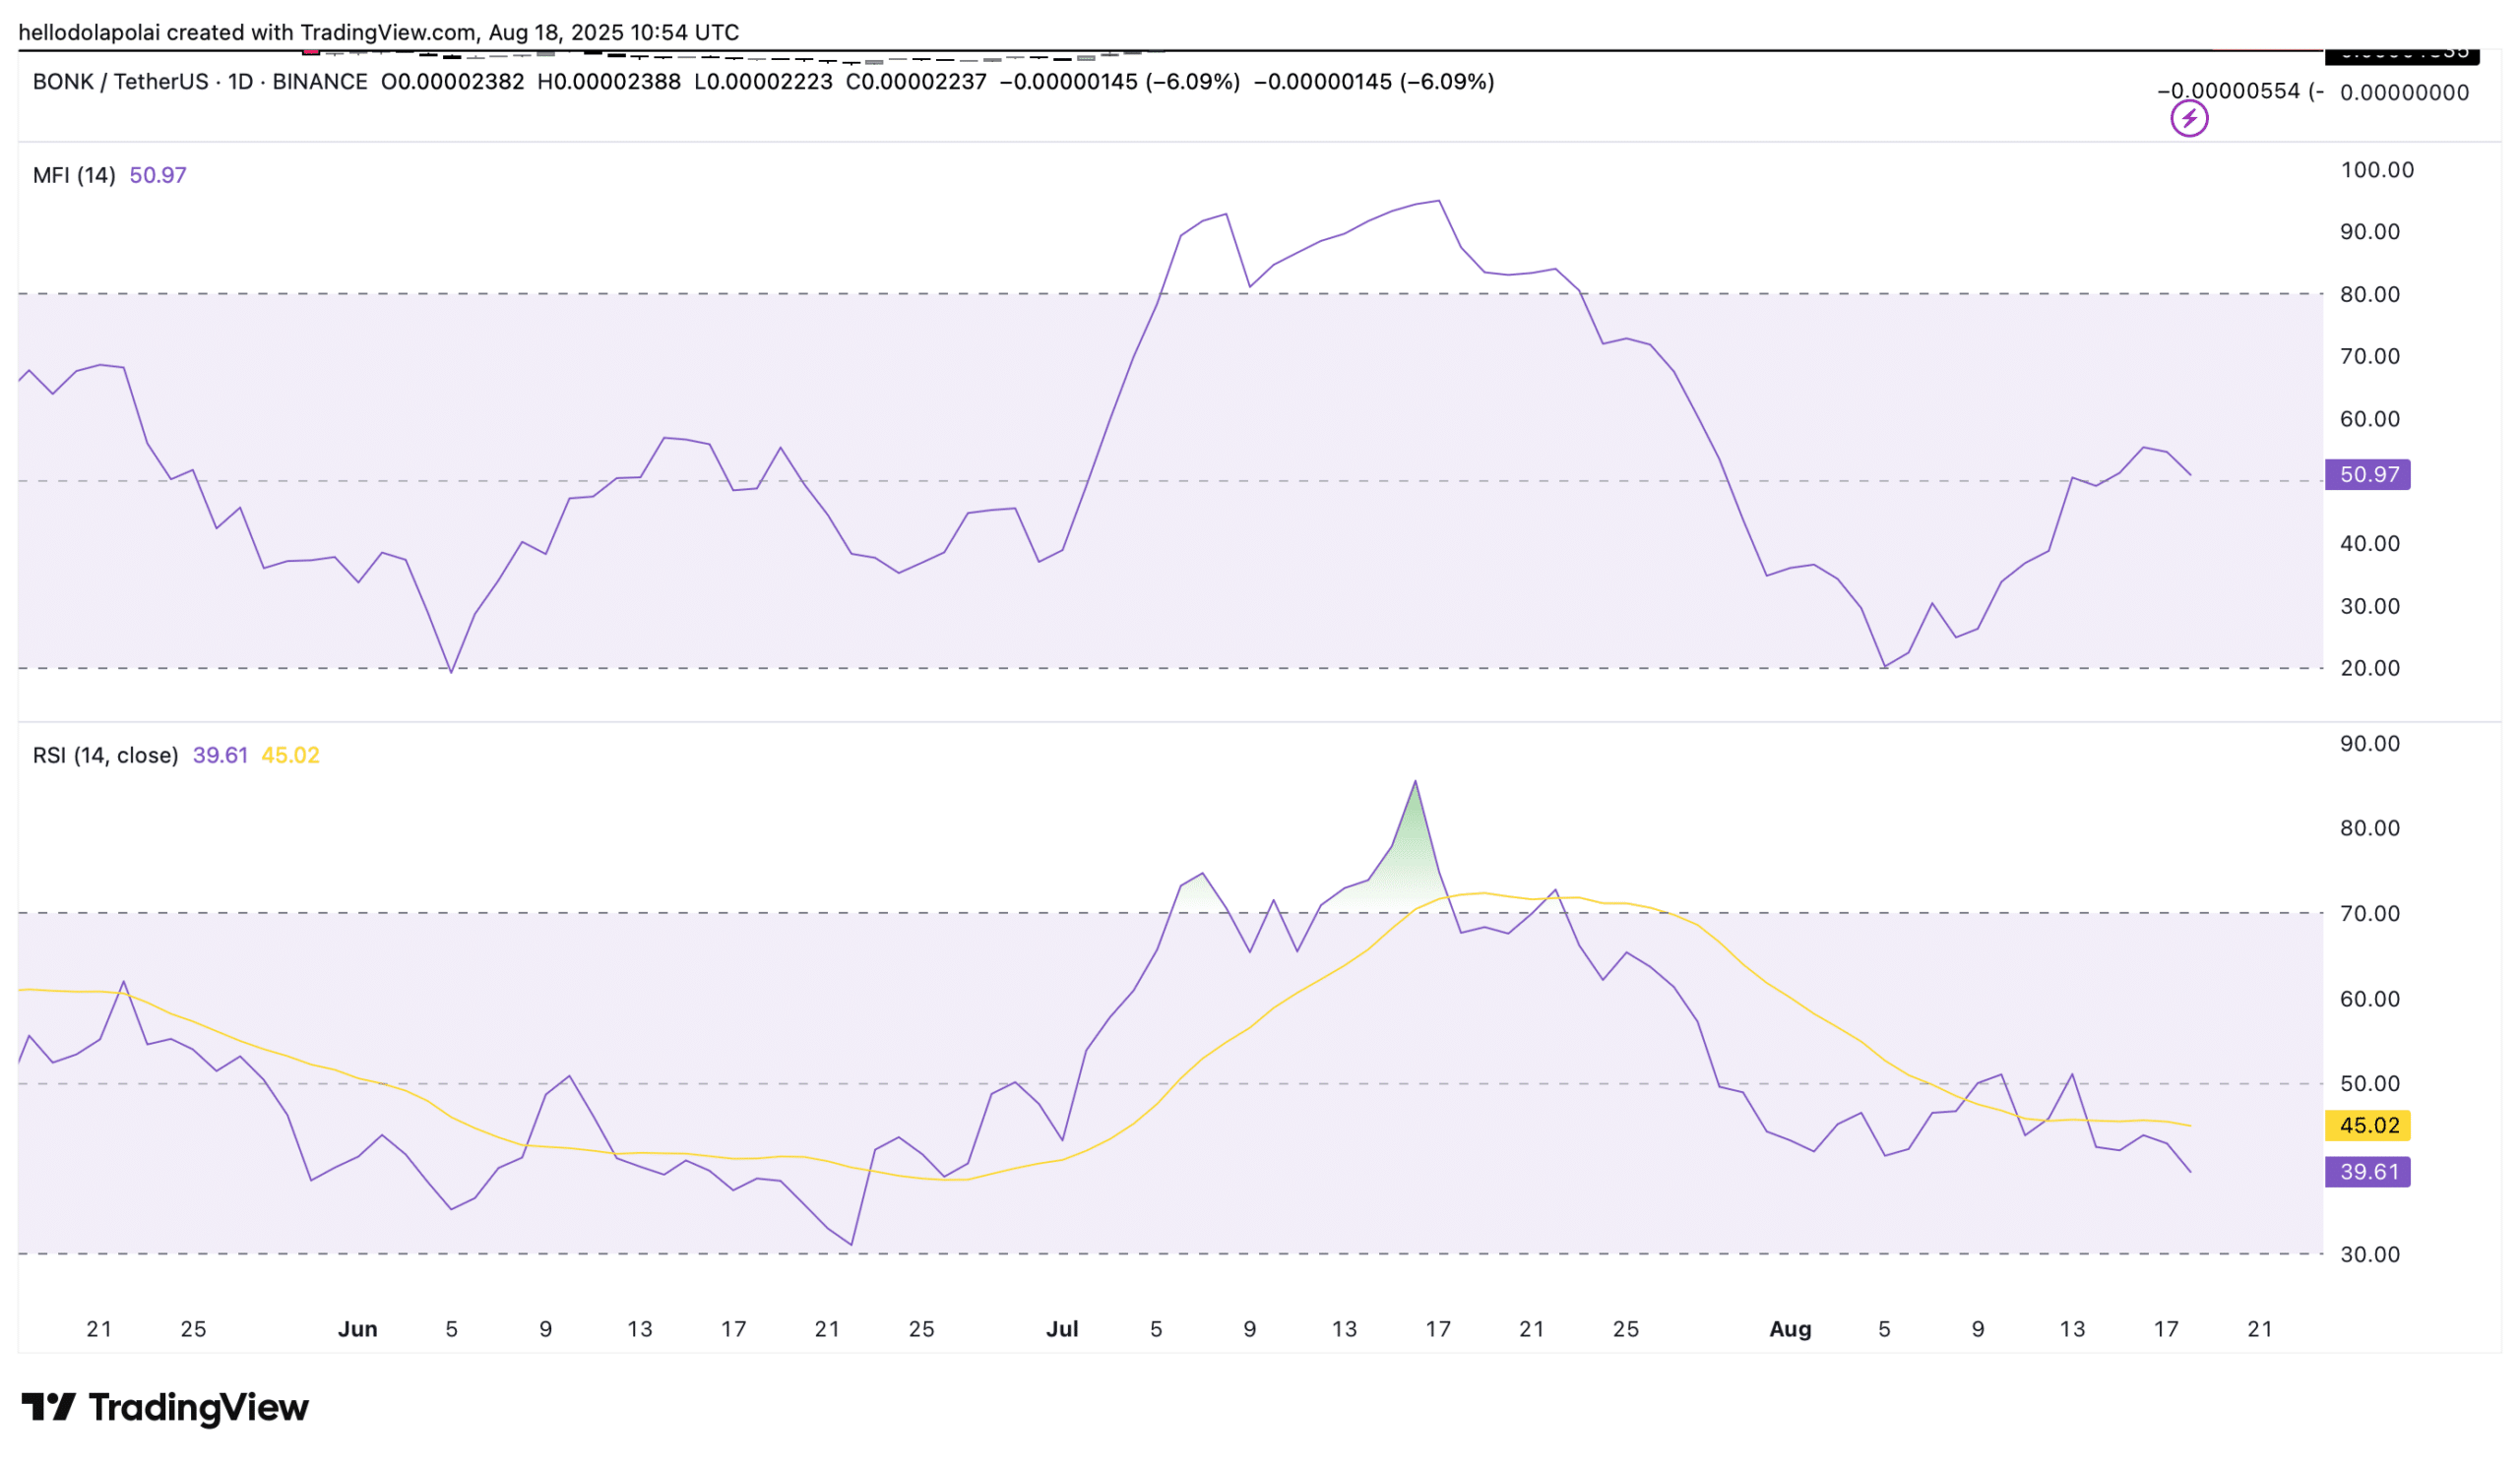2520x1462 pixels.
Task: Select the Aug label on time axis
Action: coord(1790,1329)
